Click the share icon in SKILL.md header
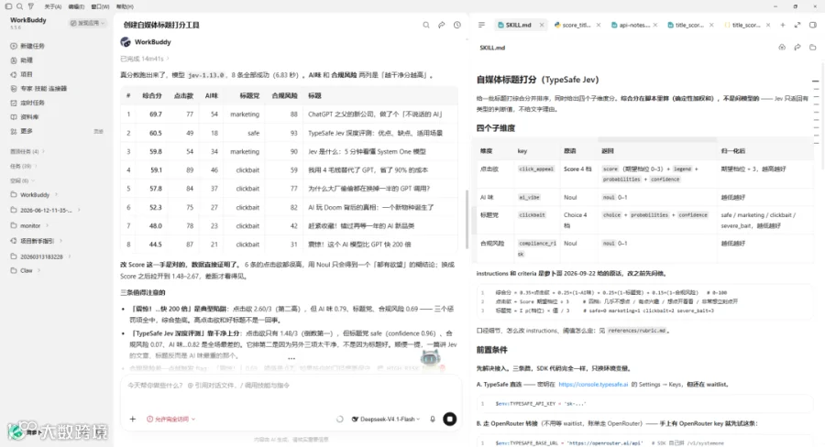This screenshot has height=447, width=825. click(x=797, y=48)
